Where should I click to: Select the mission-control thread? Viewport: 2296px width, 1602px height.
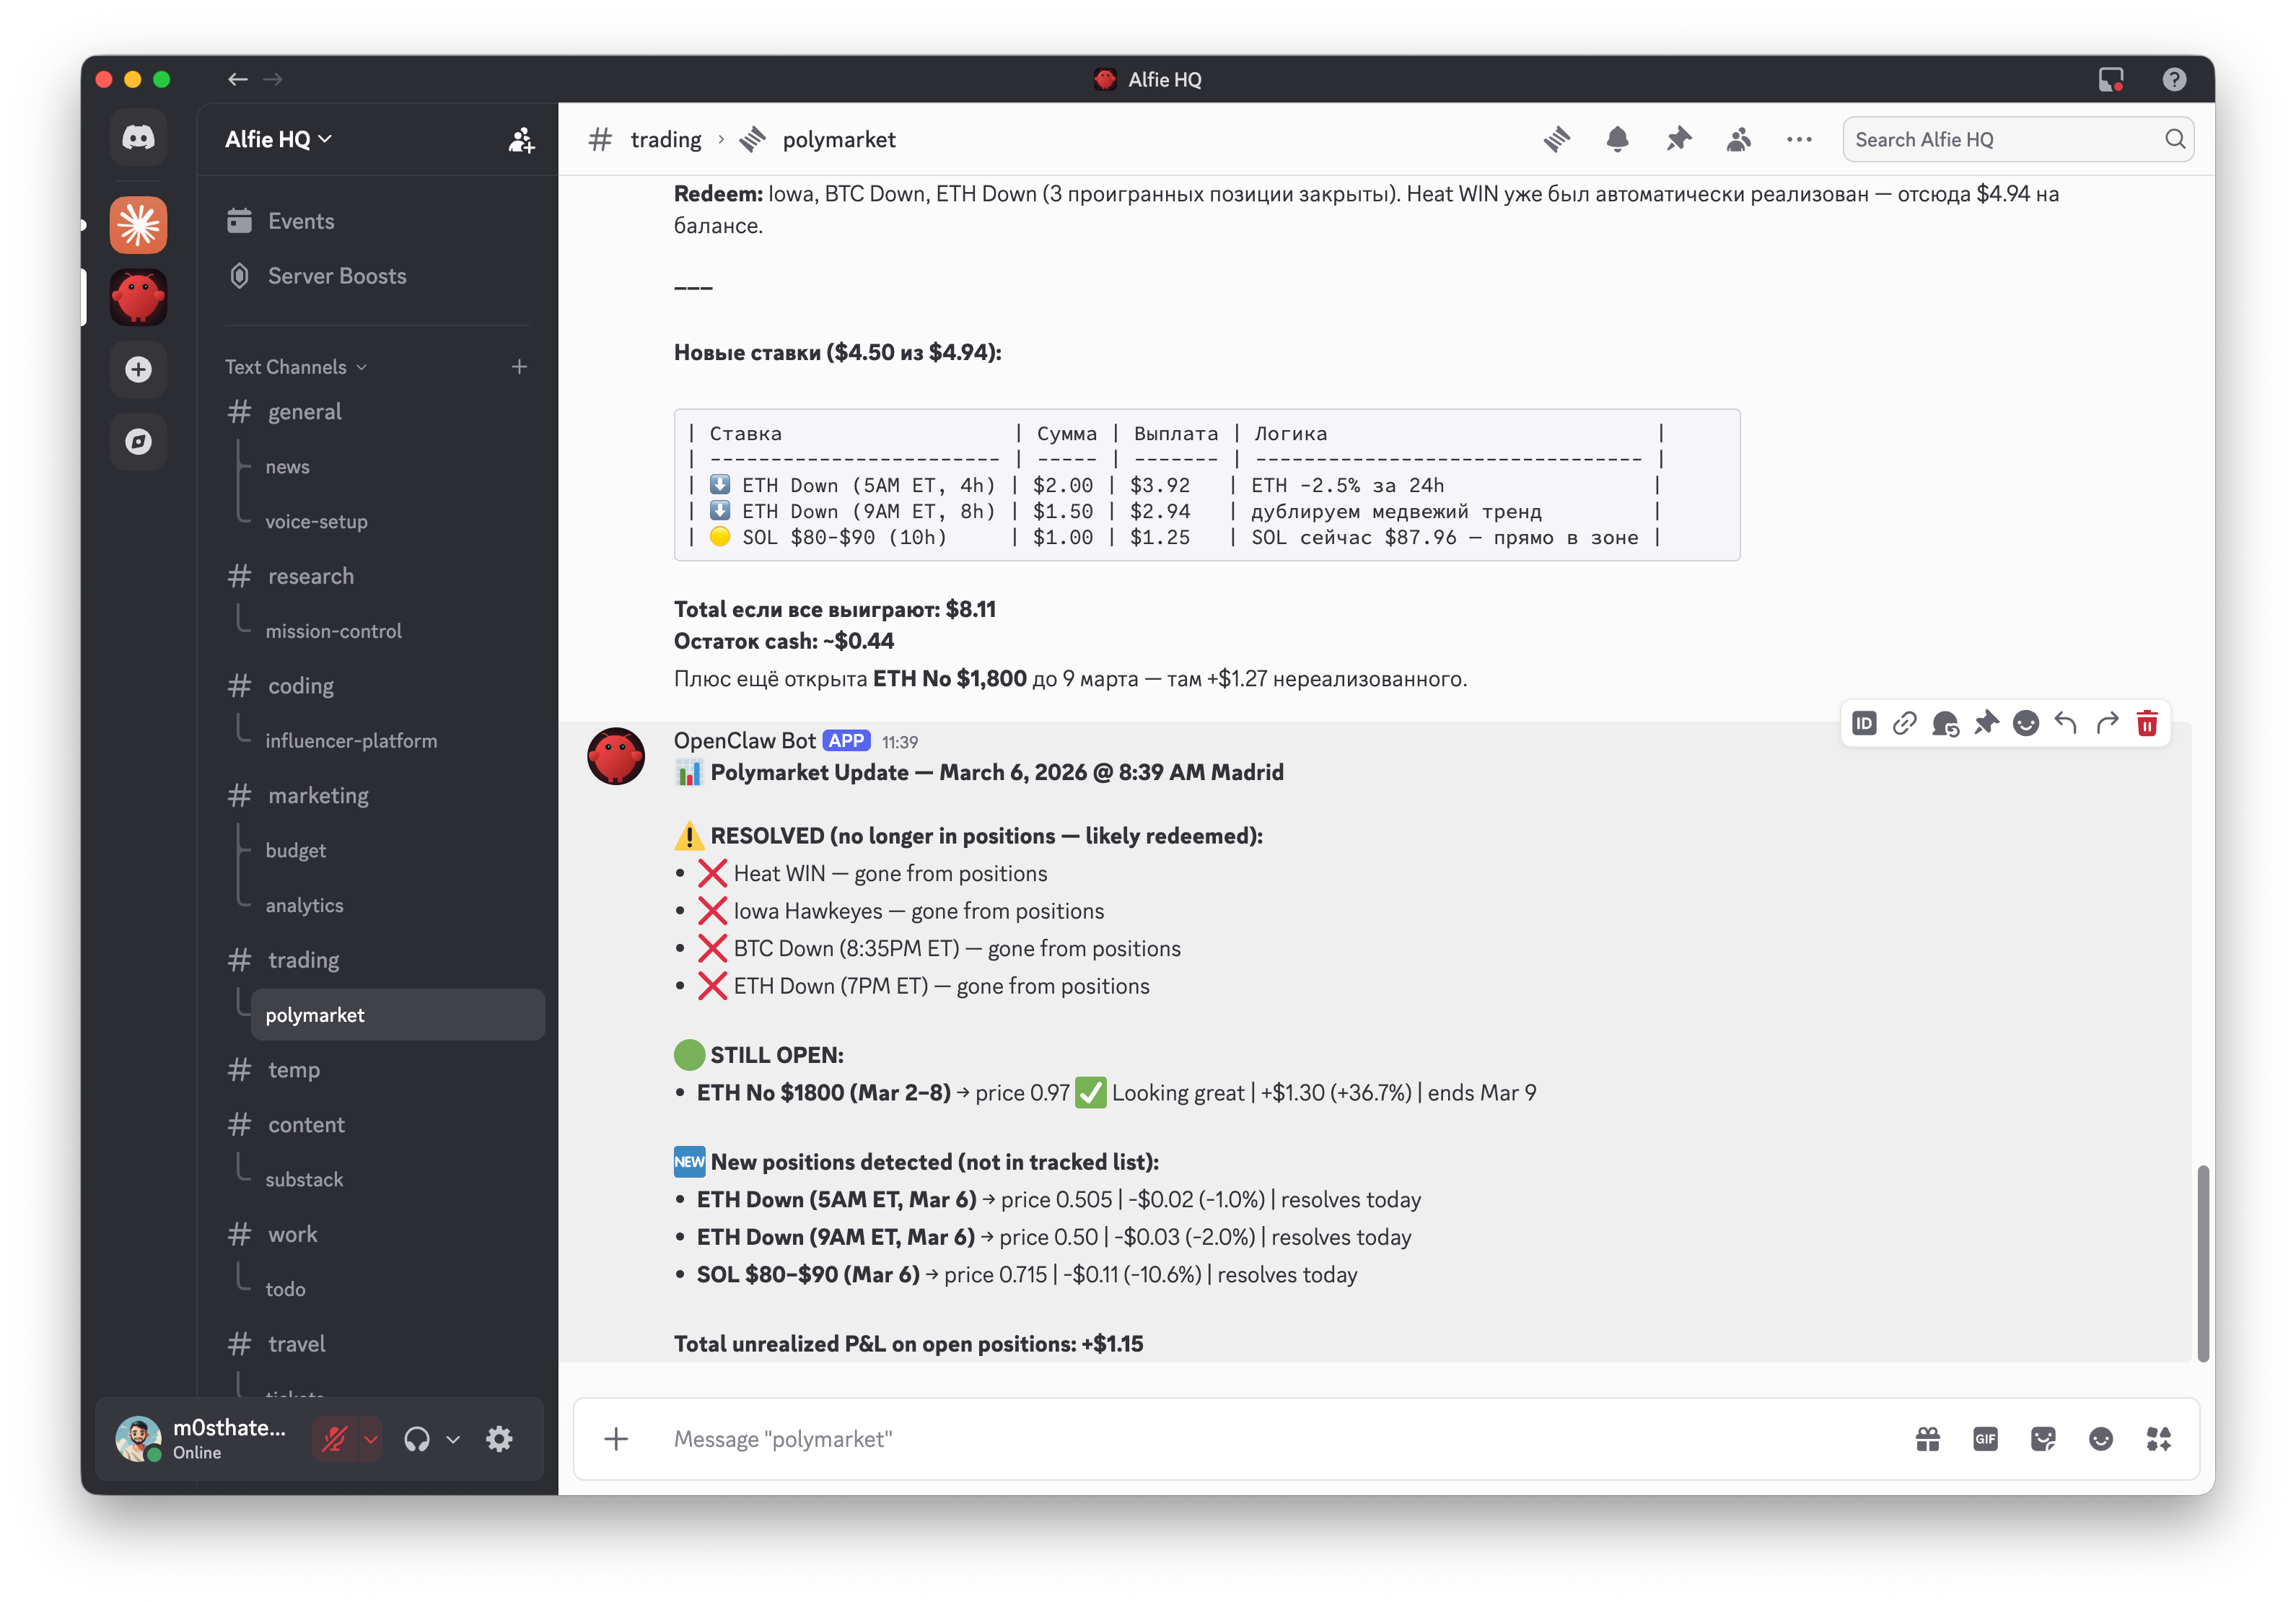click(x=333, y=631)
